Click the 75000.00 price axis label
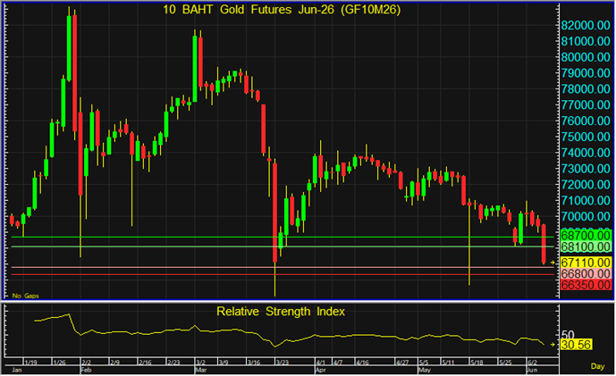 click(586, 137)
